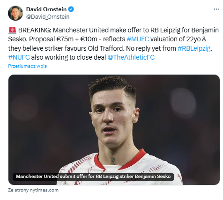Screen dimensions: 223x200
Task: Click the 'No reply yet from' text
Action: 151,48
